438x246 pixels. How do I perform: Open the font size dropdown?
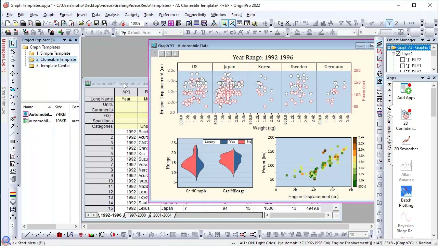181,32
